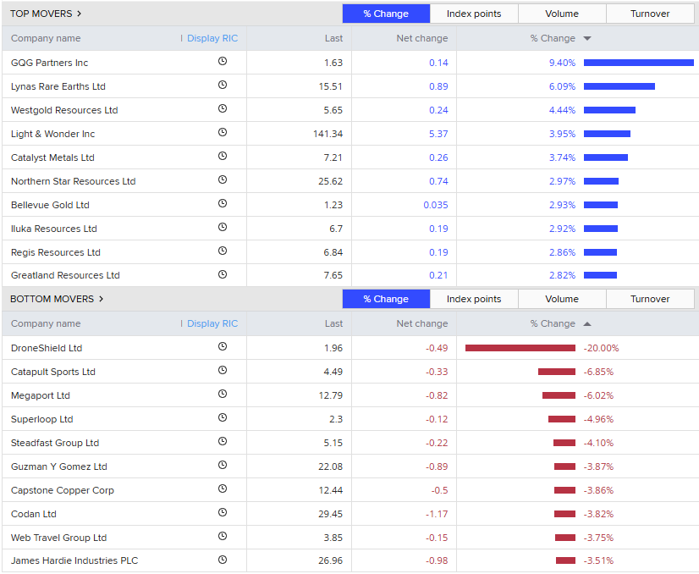Click the clock icon beside Lynas Rare Earths Ltd
This screenshot has height=574, width=699.
click(x=223, y=85)
